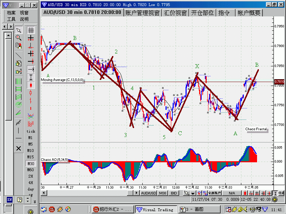286x214 pixels.
Task: Open M30 period selector in bottom bar
Action: coord(163,193)
